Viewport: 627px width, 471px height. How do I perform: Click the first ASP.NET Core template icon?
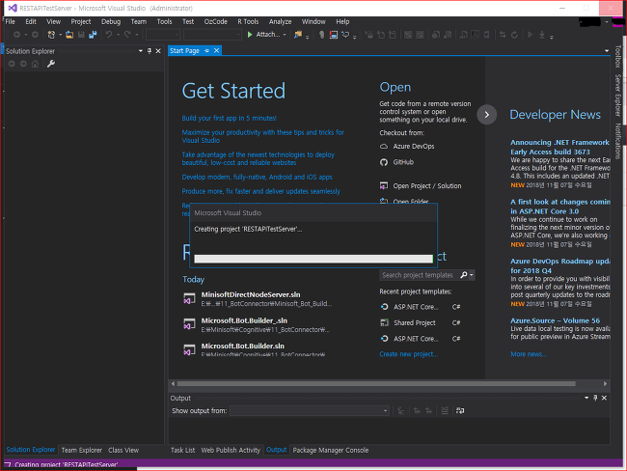(384, 307)
